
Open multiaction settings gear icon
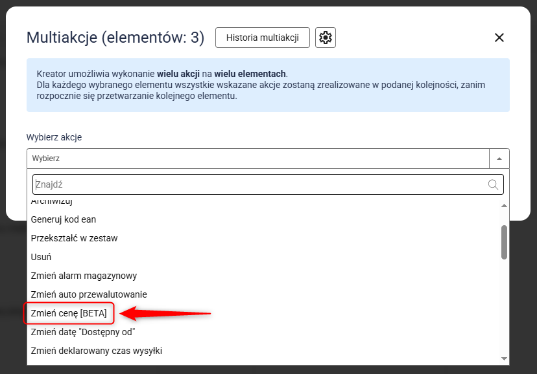[x=326, y=38]
